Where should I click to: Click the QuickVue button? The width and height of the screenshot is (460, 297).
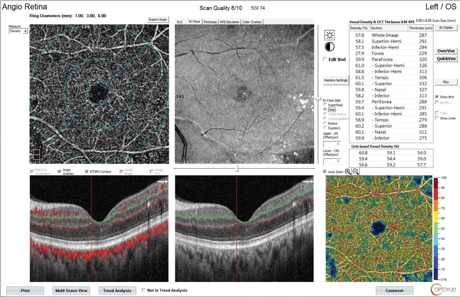[x=446, y=59]
